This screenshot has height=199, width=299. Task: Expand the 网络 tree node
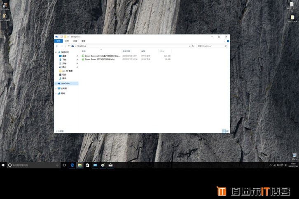click(56, 93)
